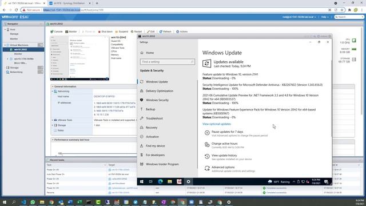Pause updates for 7 days
This screenshot has width=366, height=206.
[x=227, y=132]
